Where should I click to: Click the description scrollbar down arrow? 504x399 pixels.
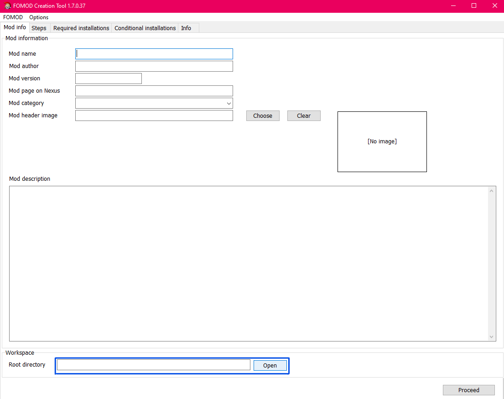(x=492, y=337)
